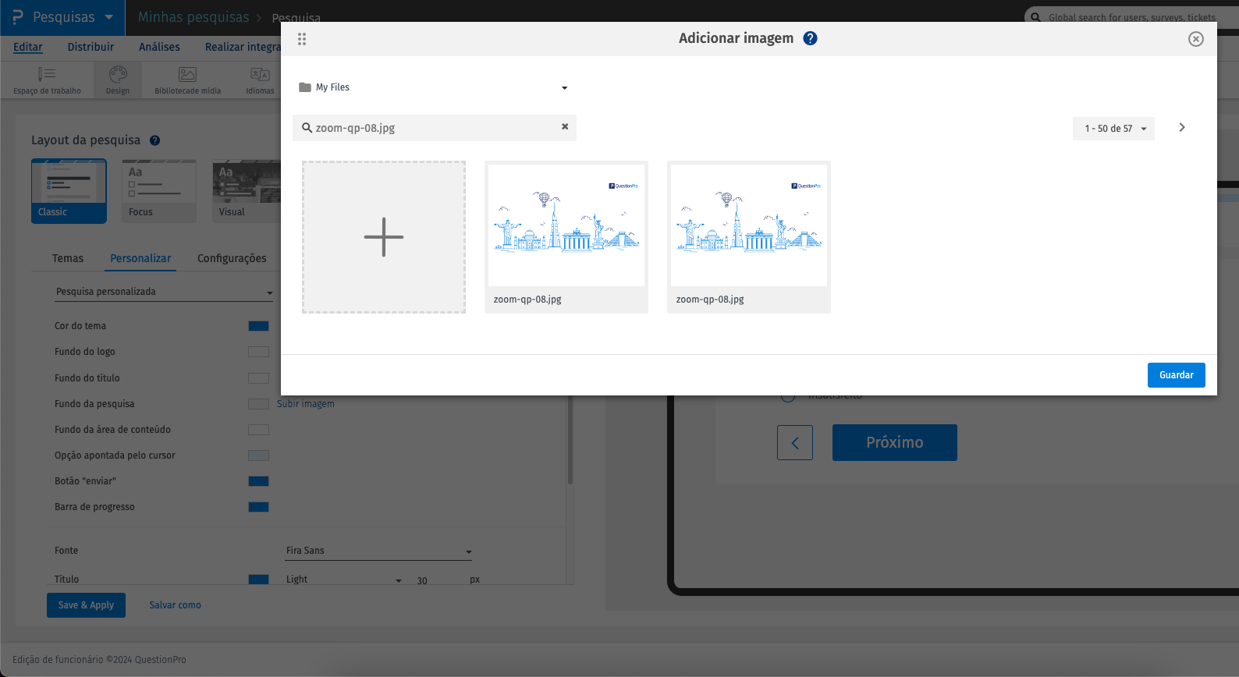This screenshot has height=677, width=1239.
Task: Click the help icon next to Layout da pesquisa
Action: click(x=154, y=140)
